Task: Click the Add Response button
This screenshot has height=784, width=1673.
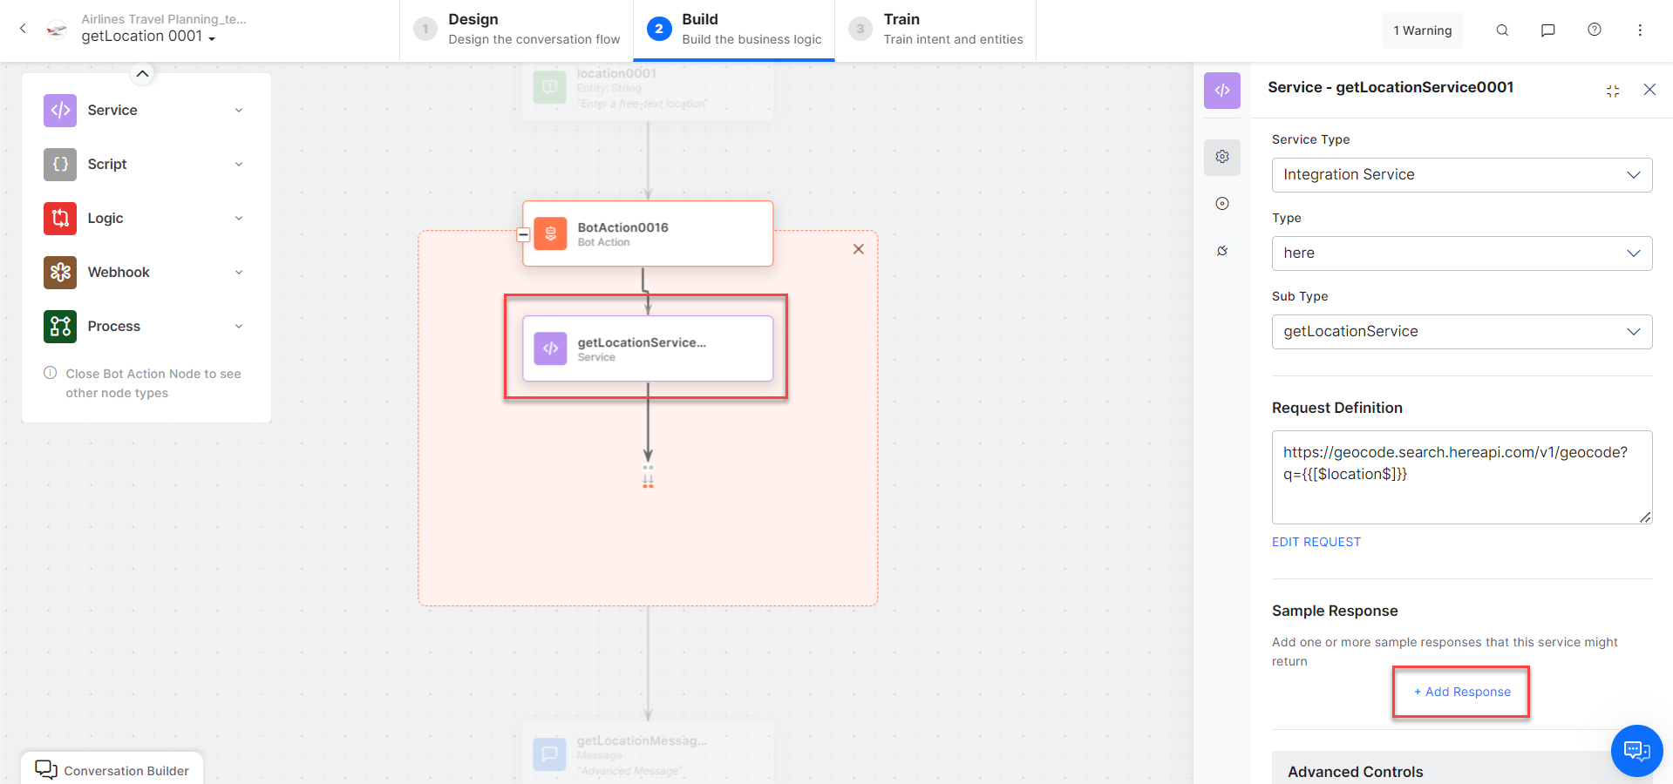Action: [1462, 692]
